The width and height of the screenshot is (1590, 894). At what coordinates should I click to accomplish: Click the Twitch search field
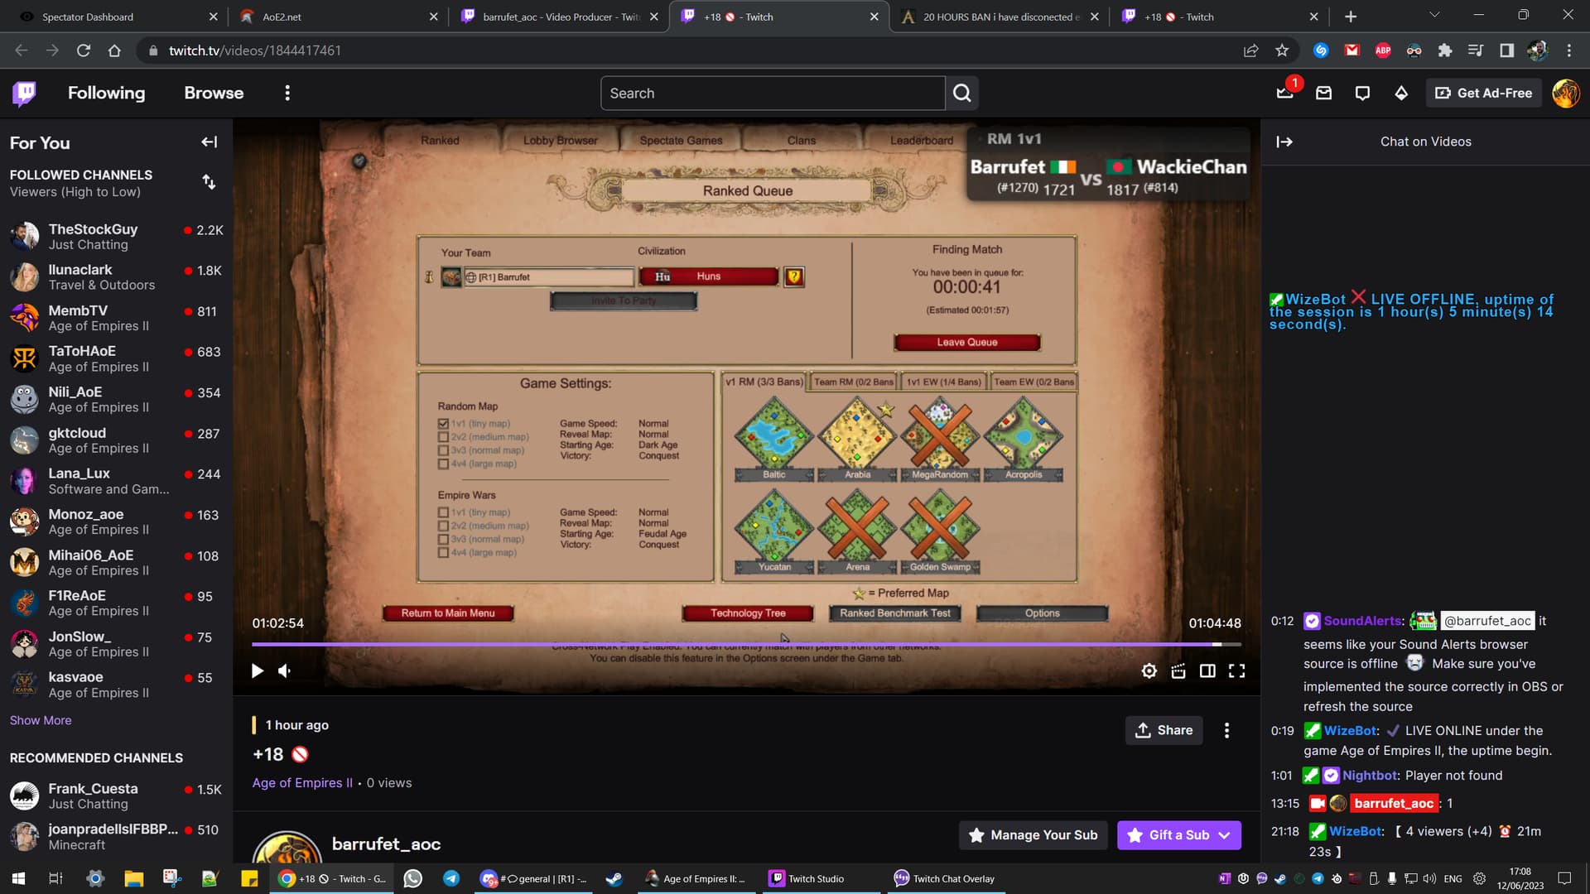click(x=772, y=94)
